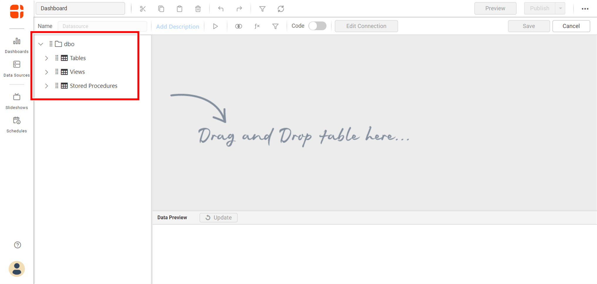Refresh the data source
Image resolution: width=597 pixels, height=284 pixels.
tap(280, 9)
